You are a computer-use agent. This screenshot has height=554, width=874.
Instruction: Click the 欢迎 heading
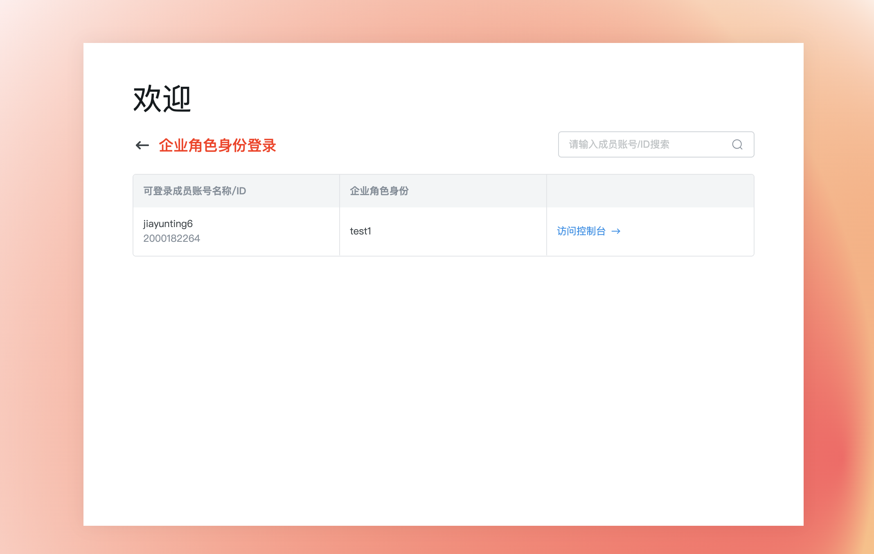coord(162,99)
